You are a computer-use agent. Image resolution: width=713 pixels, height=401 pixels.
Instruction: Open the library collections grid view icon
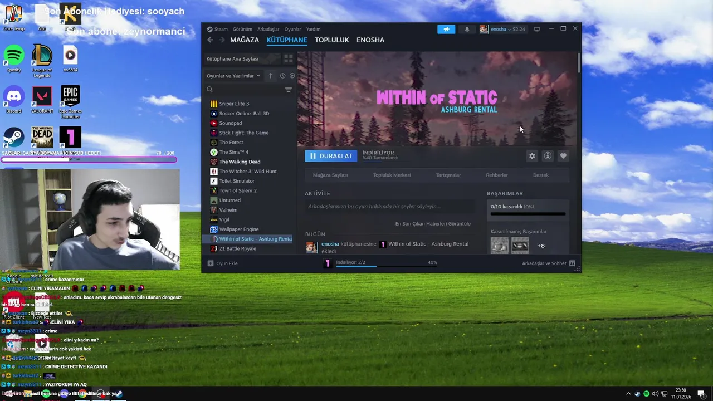[289, 58]
